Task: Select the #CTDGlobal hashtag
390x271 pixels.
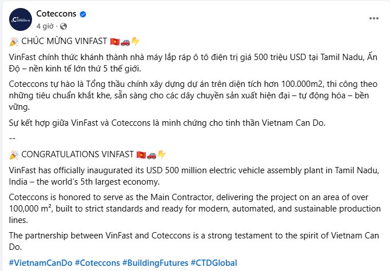Action: tap(214, 263)
